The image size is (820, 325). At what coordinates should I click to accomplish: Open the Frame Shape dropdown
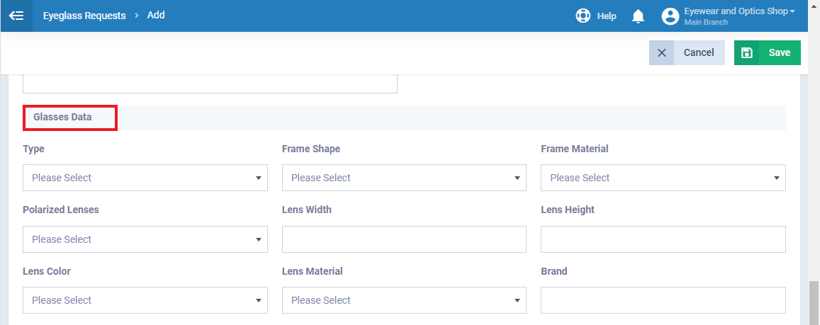(404, 178)
